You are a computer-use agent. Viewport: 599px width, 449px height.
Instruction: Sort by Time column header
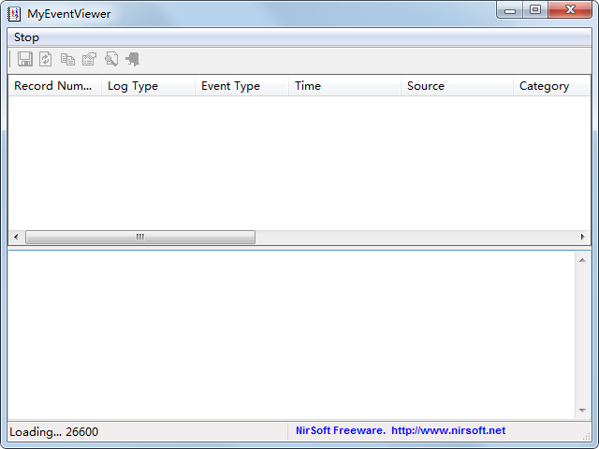coord(345,85)
